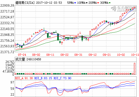The height and width of the screenshot is (97, 139).
Task: Click the 10-11 date label
Action: point(135,55)
